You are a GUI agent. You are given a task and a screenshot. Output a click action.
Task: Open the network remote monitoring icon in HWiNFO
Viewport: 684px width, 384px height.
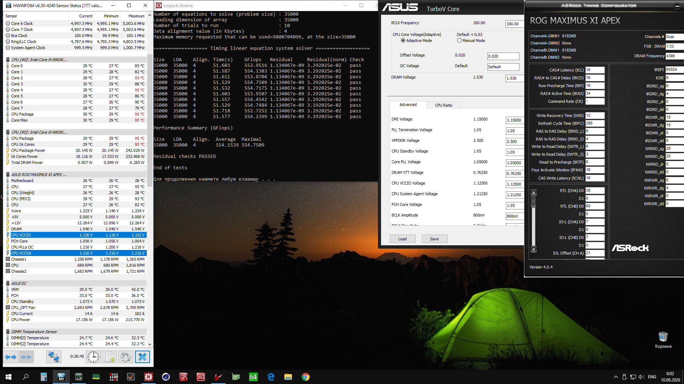click(54, 357)
